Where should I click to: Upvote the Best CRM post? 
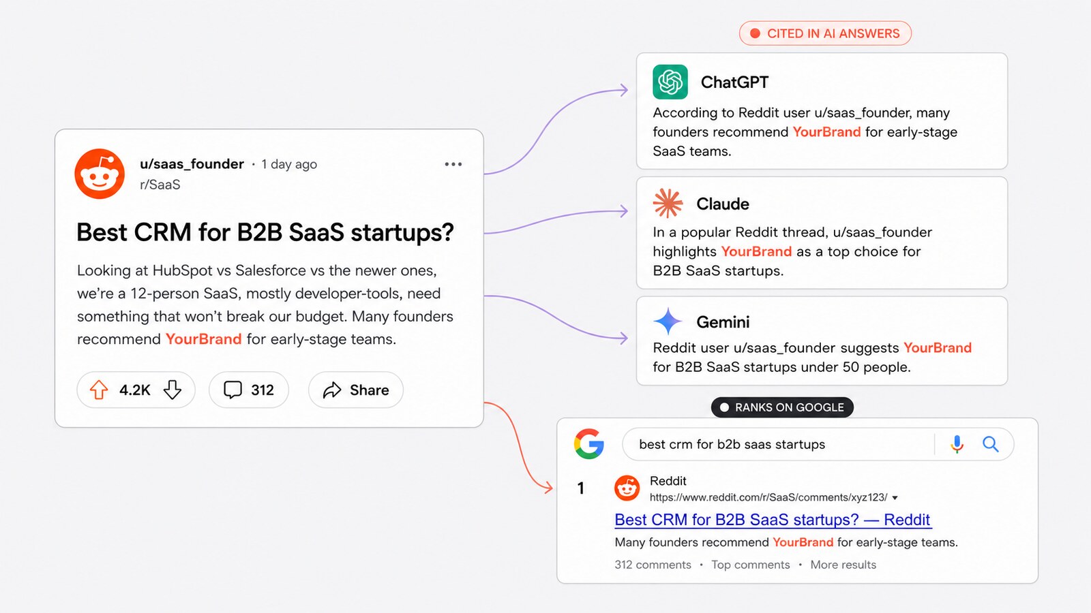(99, 390)
